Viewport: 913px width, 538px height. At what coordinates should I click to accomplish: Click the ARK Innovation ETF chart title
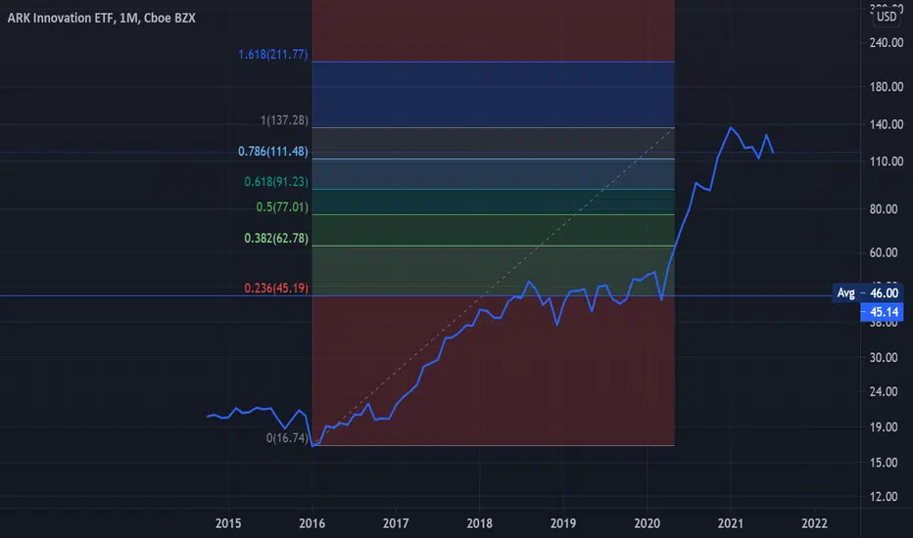101,18
